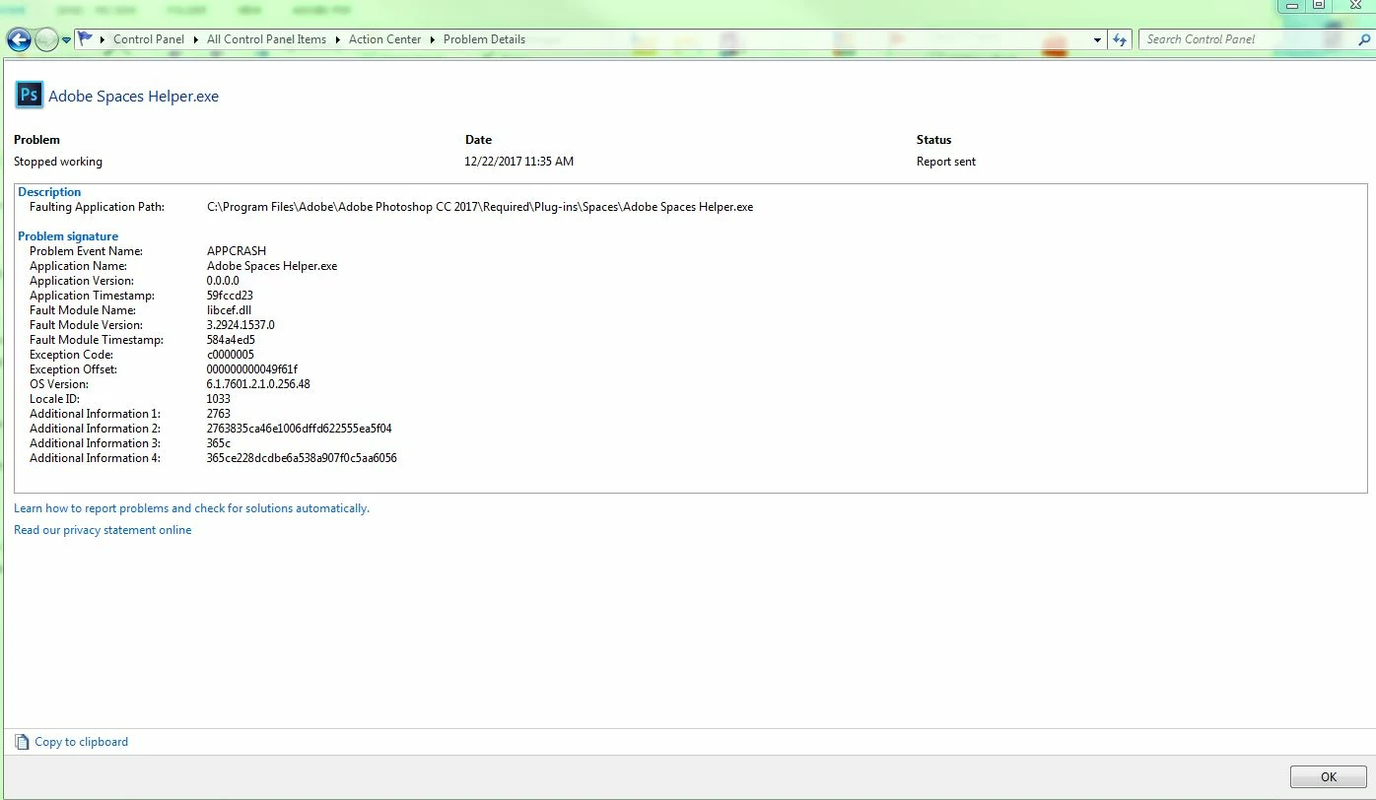1376x800 pixels.
Task: Confirm with the OK button
Action: coord(1329,776)
